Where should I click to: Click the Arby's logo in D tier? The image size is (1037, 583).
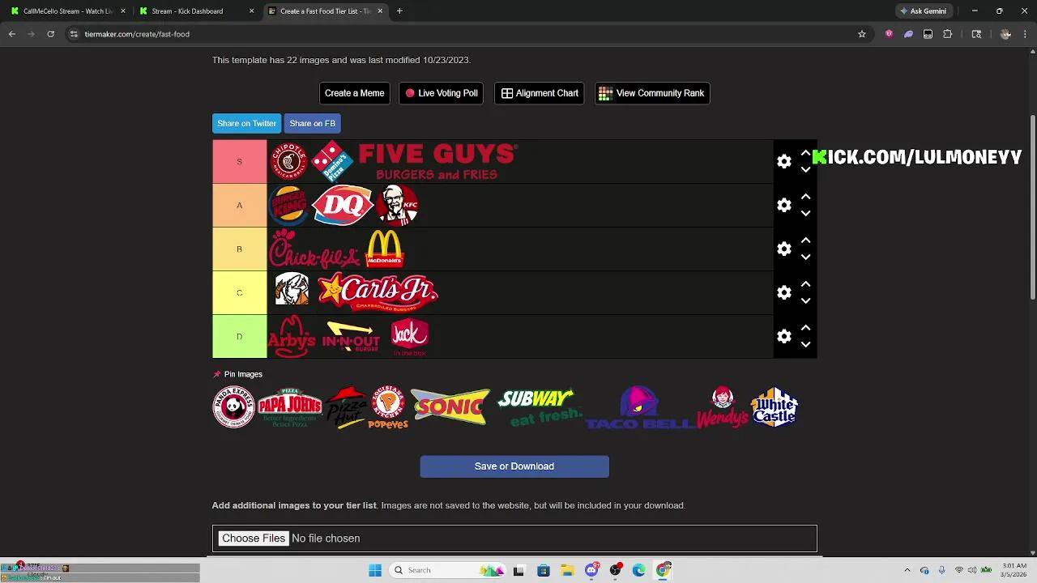pos(291,336)
